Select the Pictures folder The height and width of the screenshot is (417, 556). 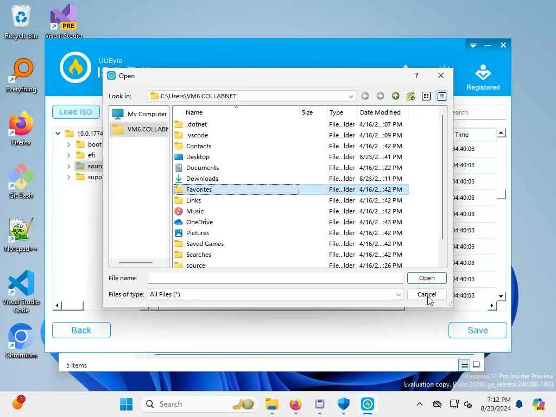coord(197,233)
